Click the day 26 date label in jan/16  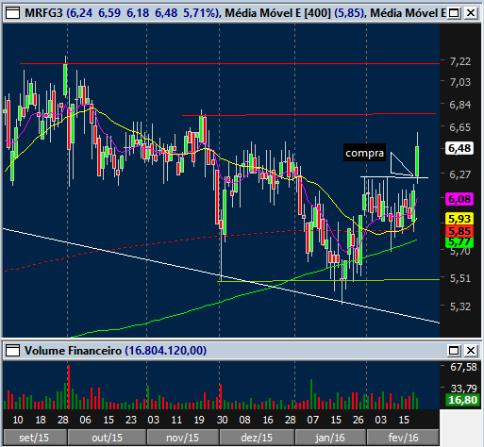(359, 420)
